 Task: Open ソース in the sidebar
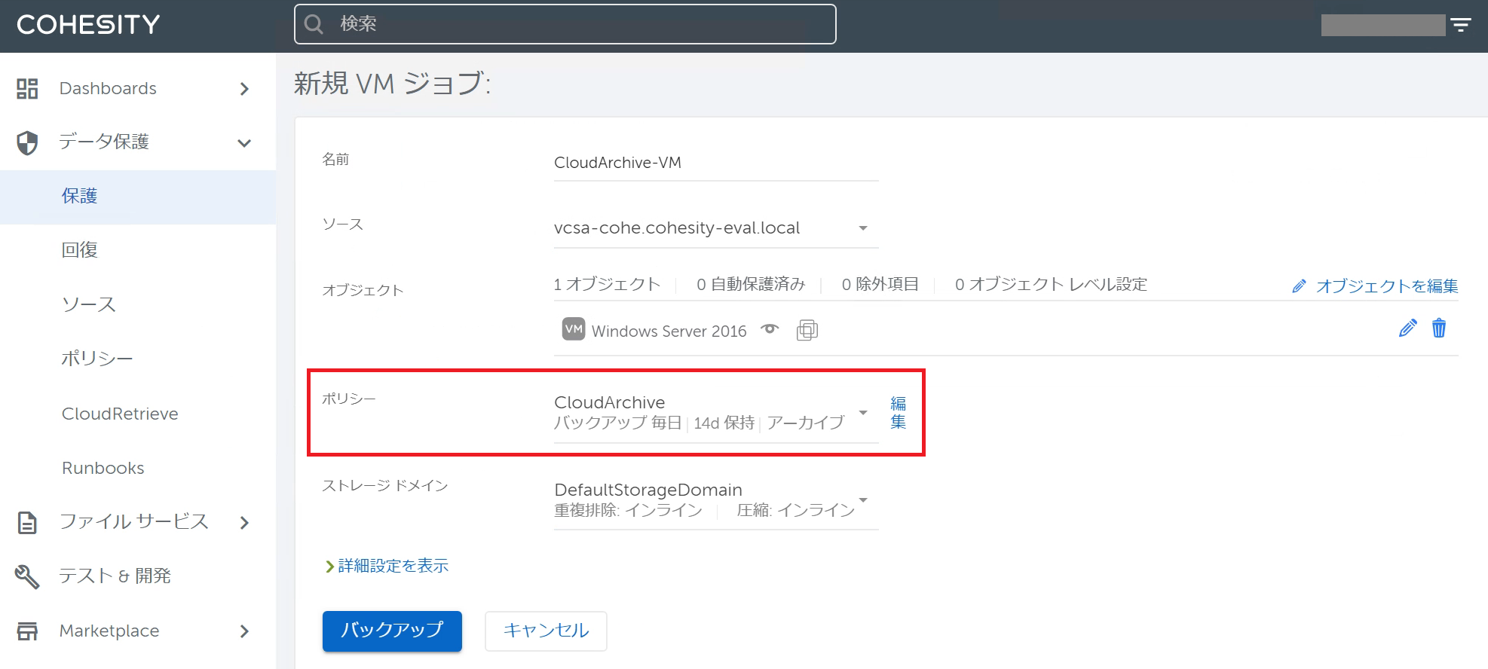coord(89,304)
